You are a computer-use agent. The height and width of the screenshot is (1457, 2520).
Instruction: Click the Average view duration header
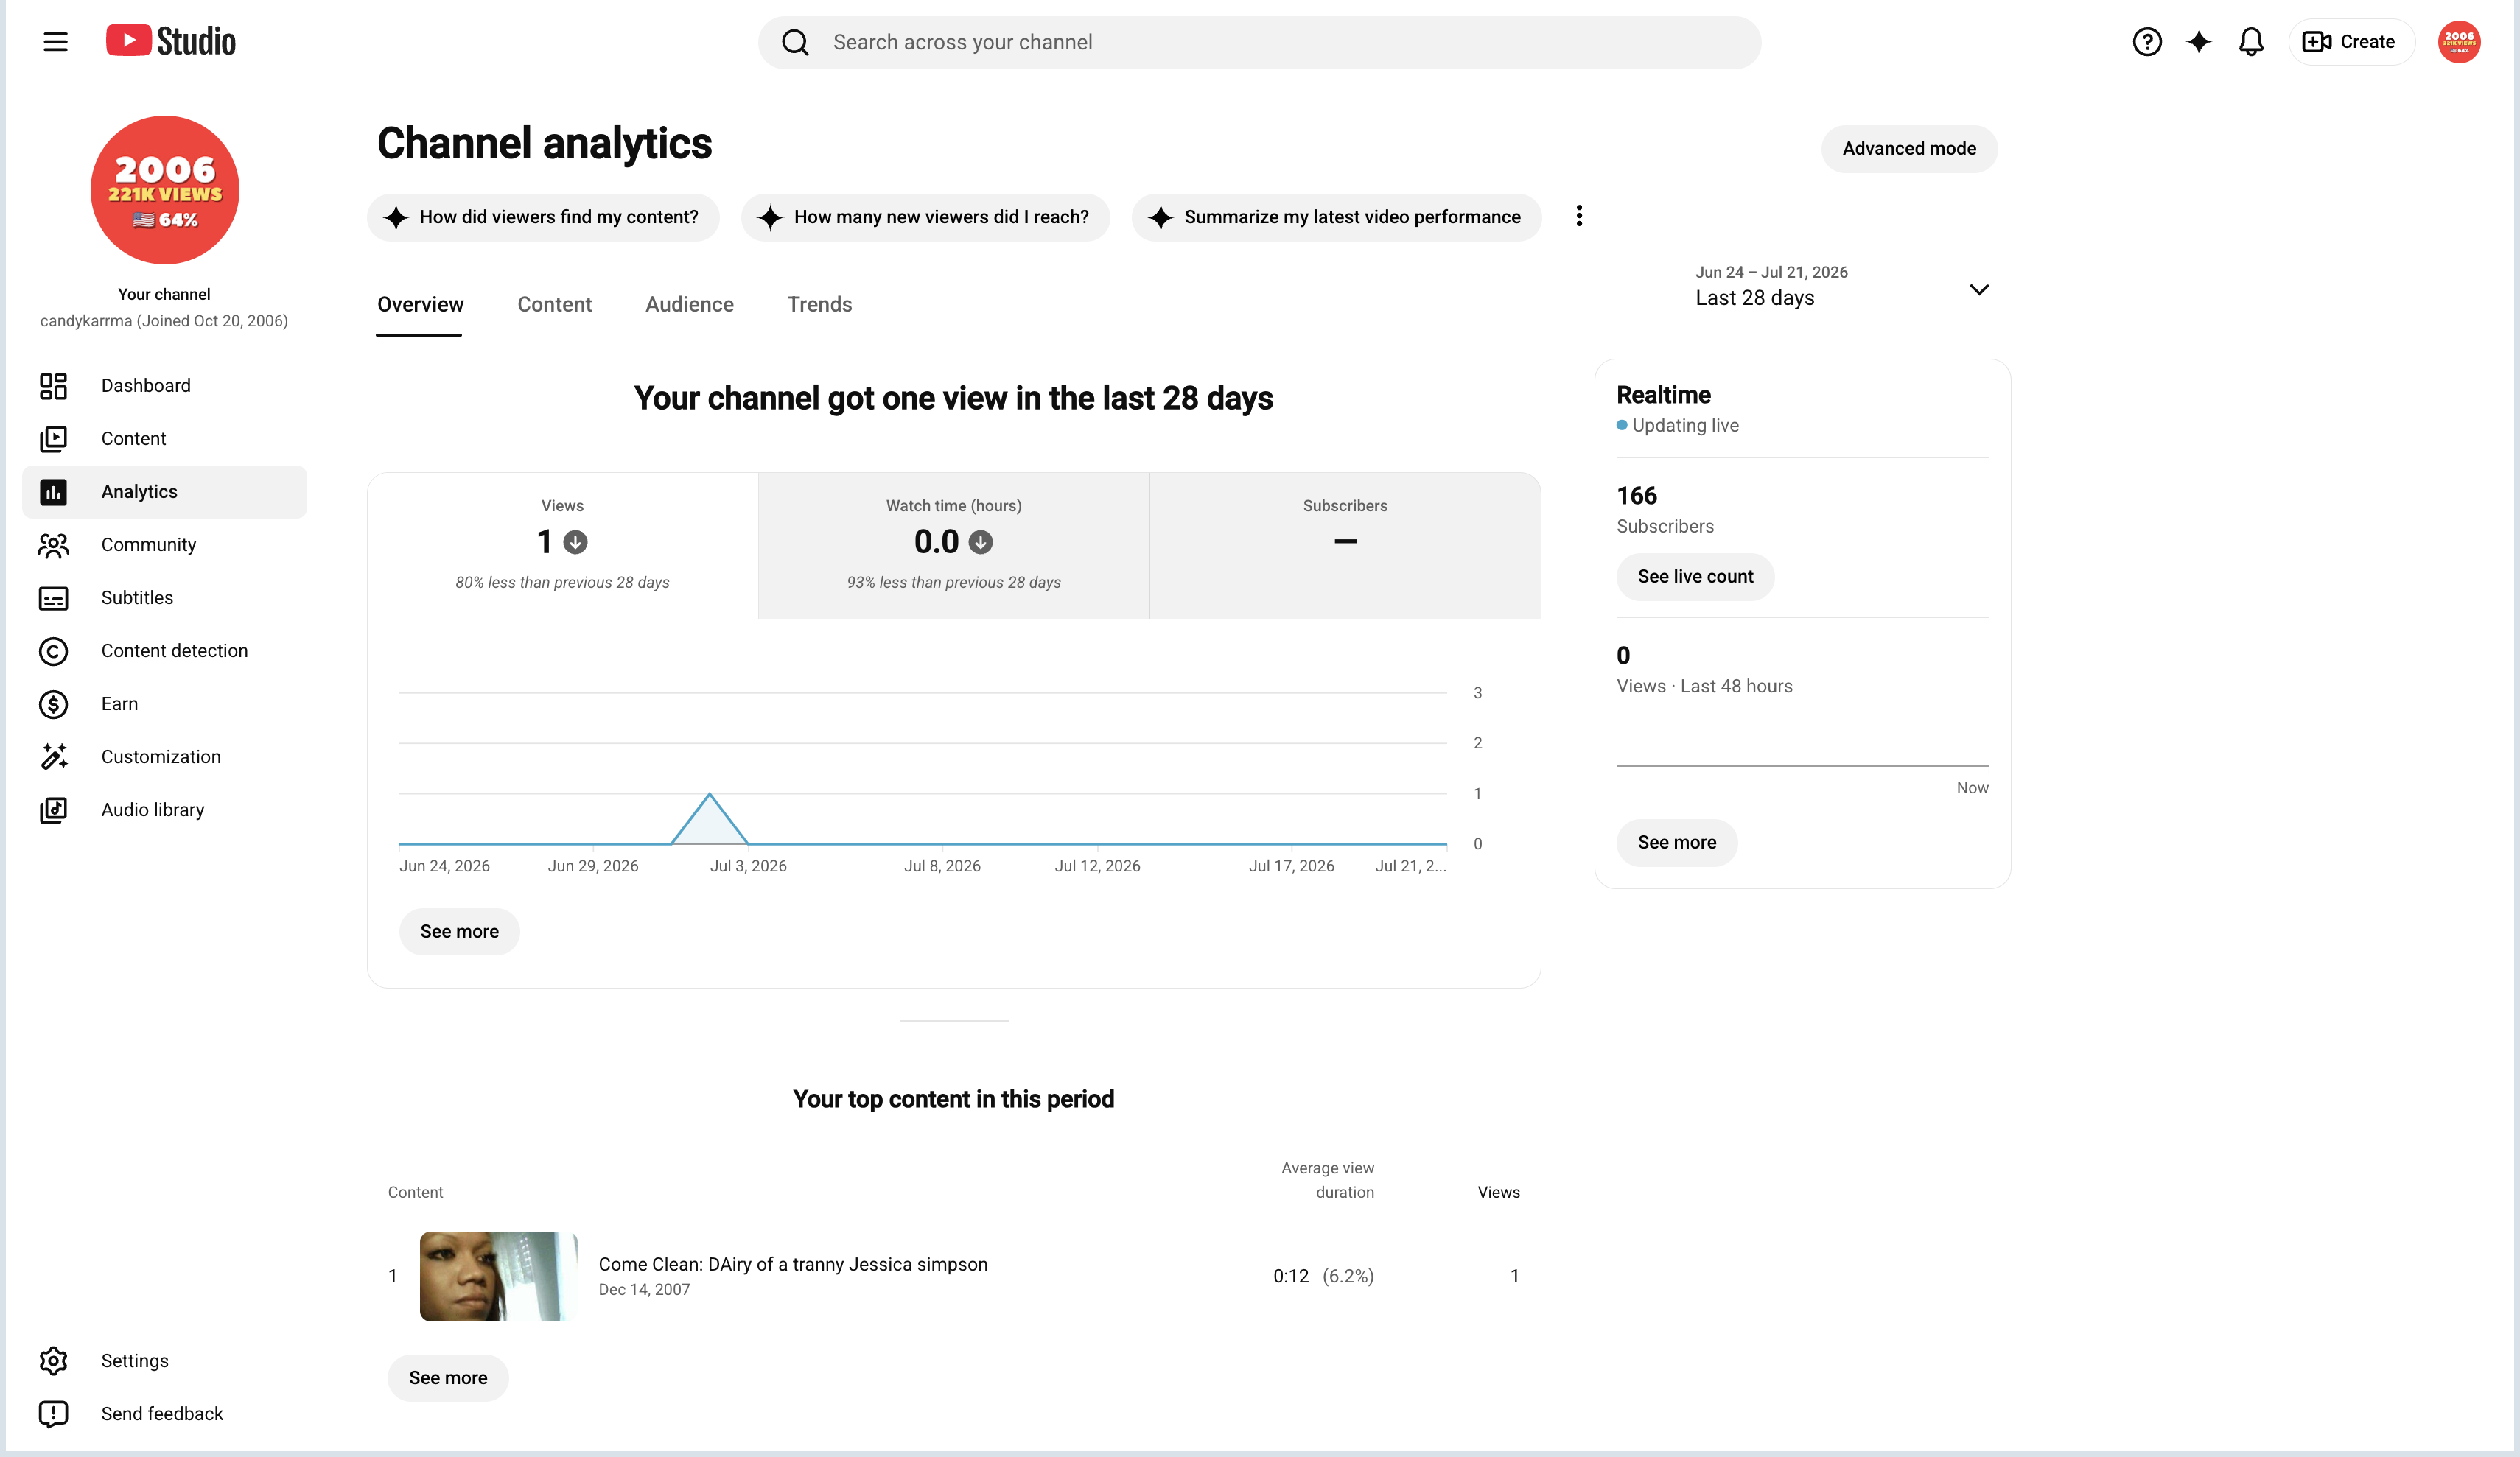coord(1327,1180)
